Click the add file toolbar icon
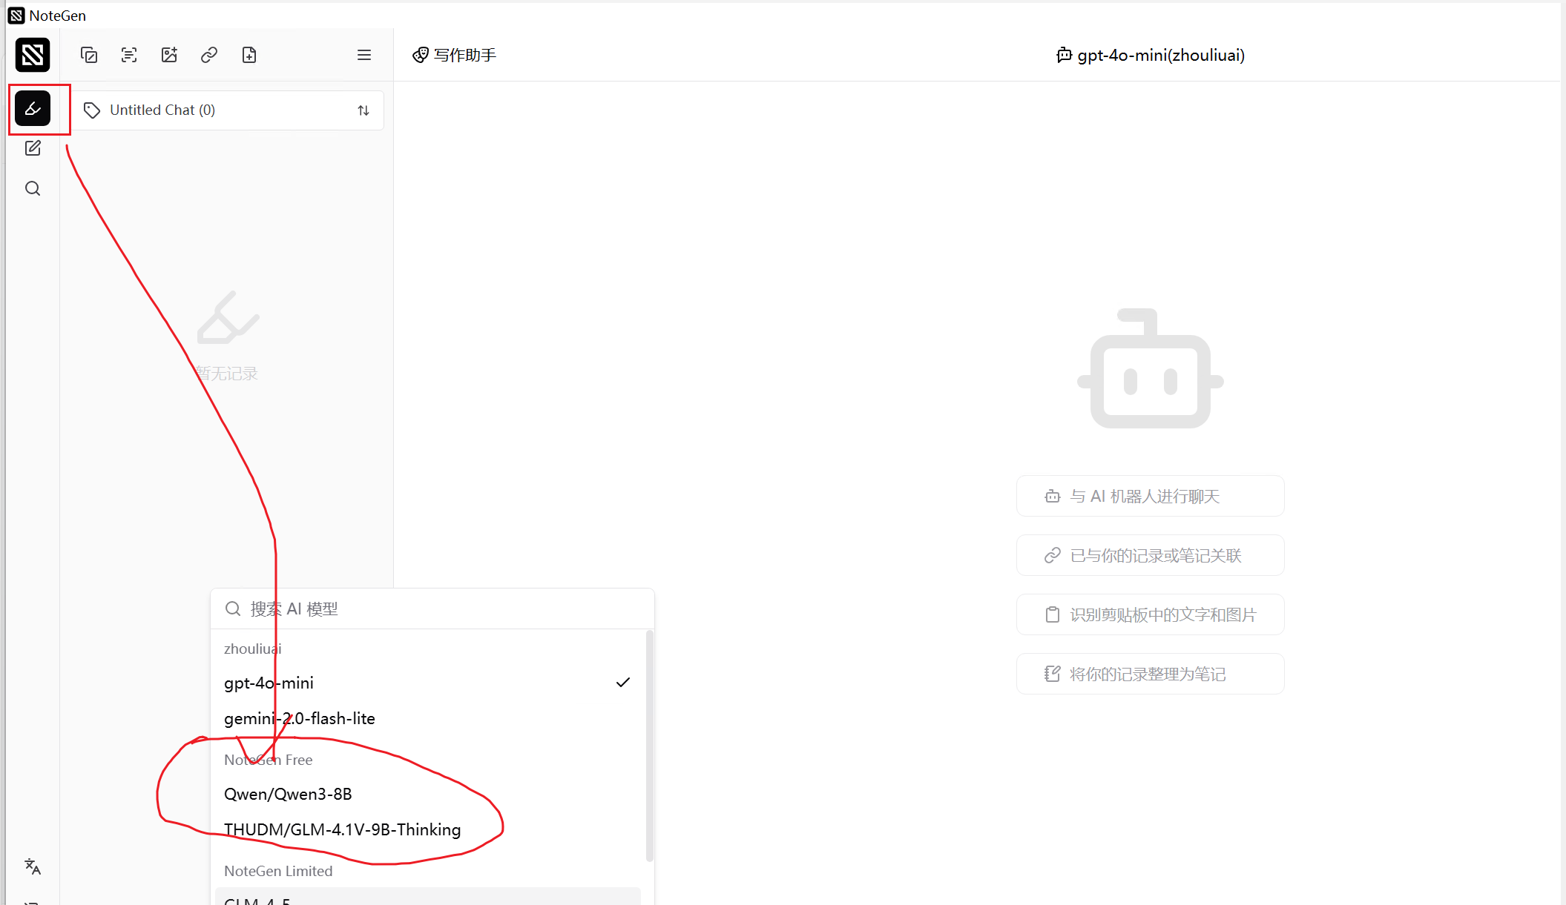Screen dimensions: 1566x905 pyautogui.click(x=249, y=55)
